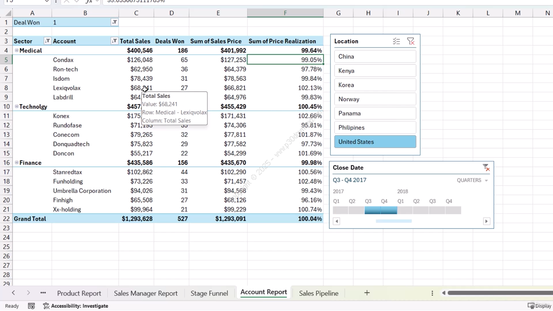Click timeline scroll left arrow
553x311 pixels.
tap(337, 221)
